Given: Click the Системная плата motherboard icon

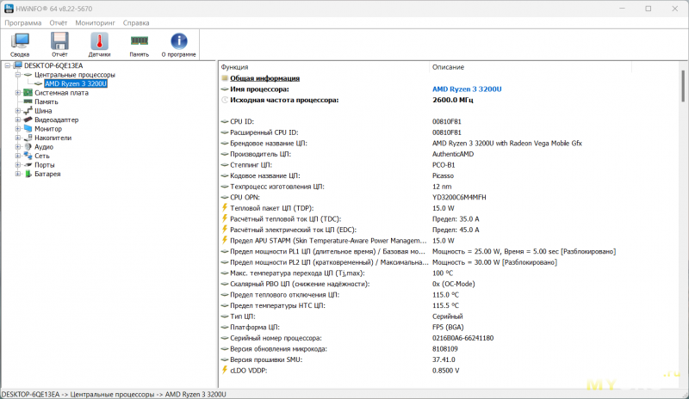Looking at the screenshot, I should (28, 93).
